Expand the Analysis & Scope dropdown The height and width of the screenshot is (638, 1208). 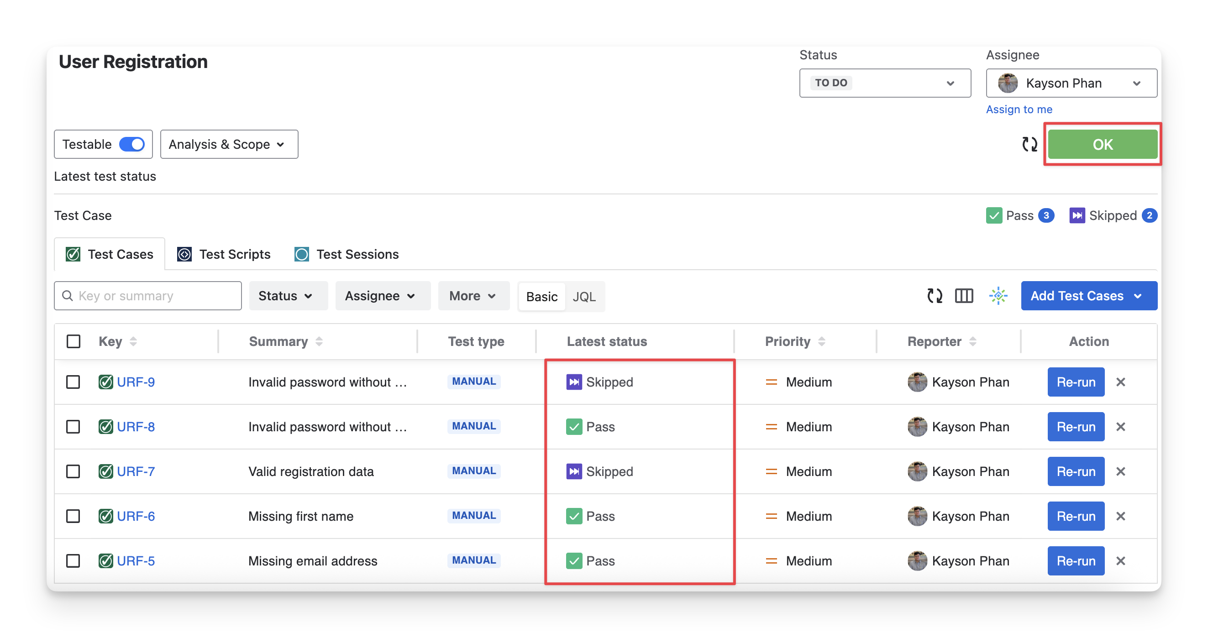[229, 144]
